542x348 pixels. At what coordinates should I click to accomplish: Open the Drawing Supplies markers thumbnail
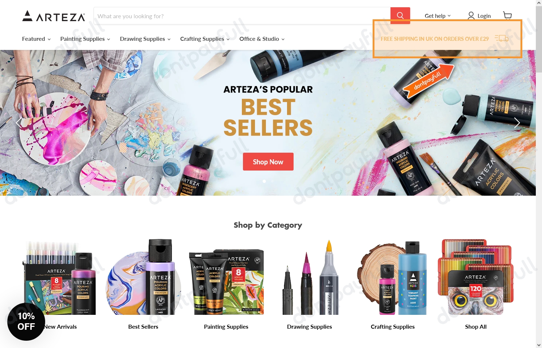pyautogui.click(x=310, y=277)
